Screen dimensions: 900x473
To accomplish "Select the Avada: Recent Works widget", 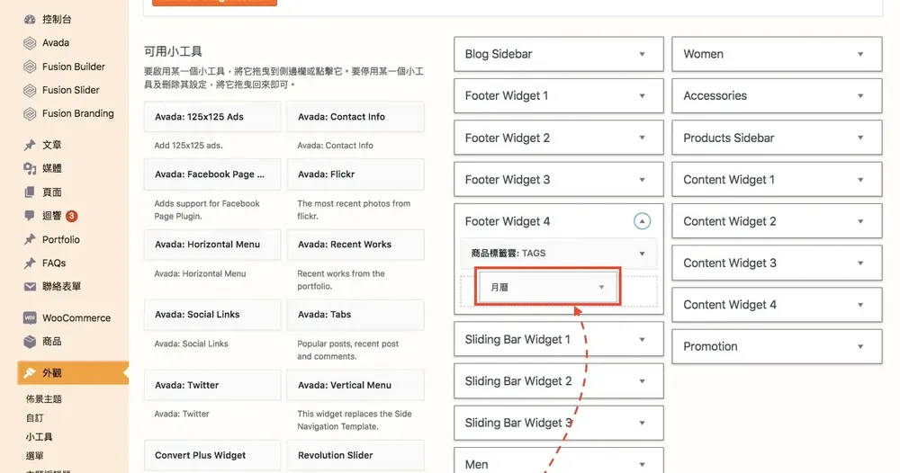I will click(355, 245).
